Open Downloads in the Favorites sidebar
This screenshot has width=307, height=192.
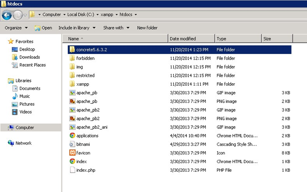[x=29, y=57]
